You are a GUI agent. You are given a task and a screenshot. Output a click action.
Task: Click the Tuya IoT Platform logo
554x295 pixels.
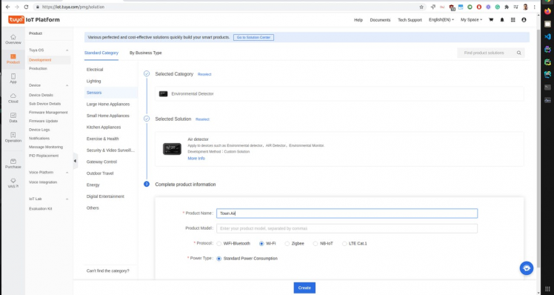point(34,20)
